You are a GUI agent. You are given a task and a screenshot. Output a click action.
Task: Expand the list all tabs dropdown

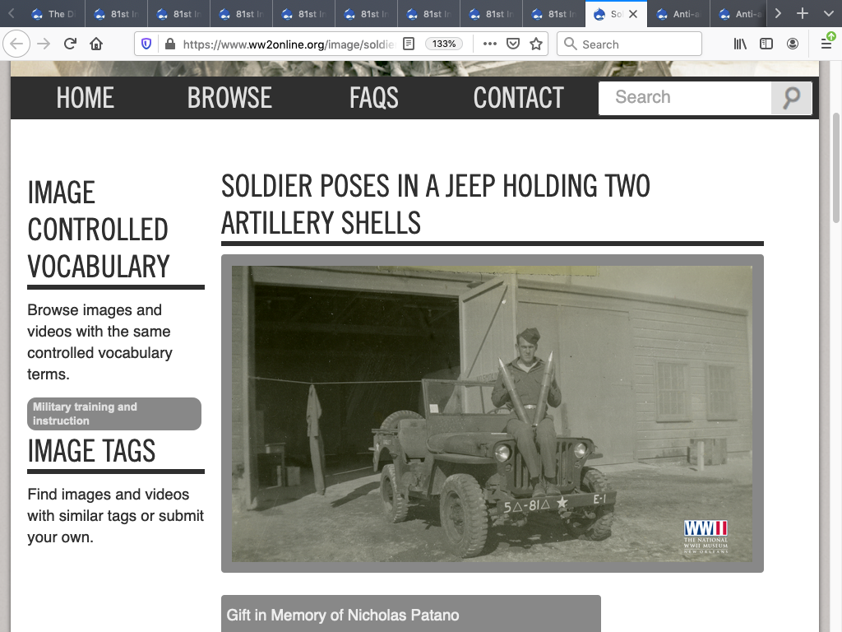coord(828,14)
